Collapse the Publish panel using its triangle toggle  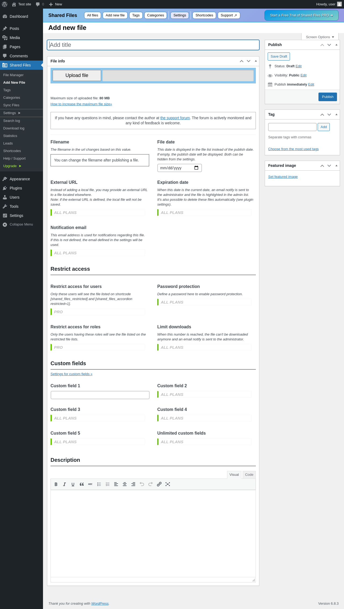point(336,45)
